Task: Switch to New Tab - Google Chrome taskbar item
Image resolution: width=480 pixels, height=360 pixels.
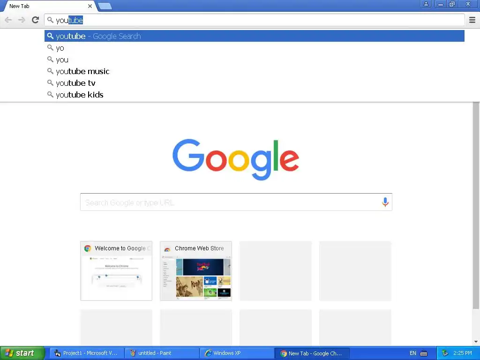Action: [x=312, y=353]
